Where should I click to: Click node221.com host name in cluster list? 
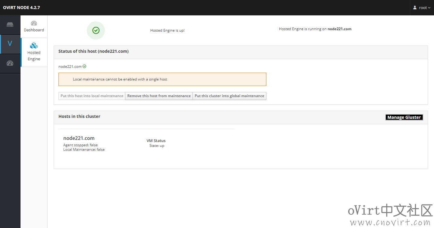pos(79,138)
